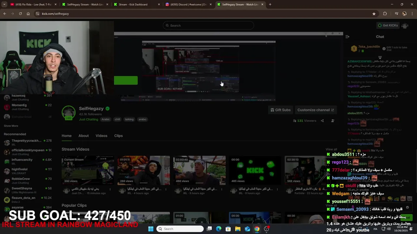Screen dimensions: 417x234
Task: Close the Flo Rida YouTube tab
Action: coord(56,5)
